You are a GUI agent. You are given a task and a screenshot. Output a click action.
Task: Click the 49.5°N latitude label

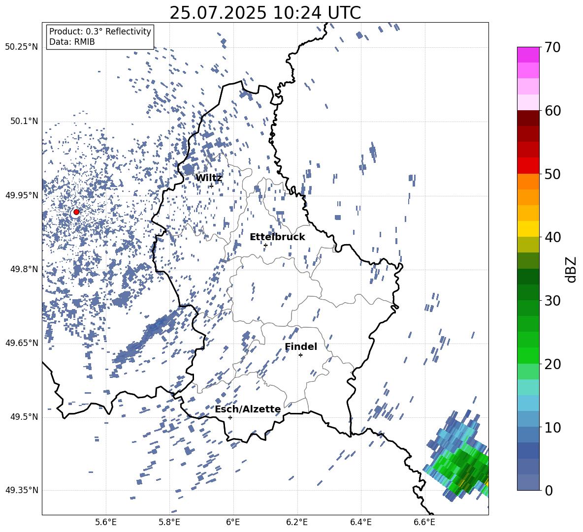(24, 417)
